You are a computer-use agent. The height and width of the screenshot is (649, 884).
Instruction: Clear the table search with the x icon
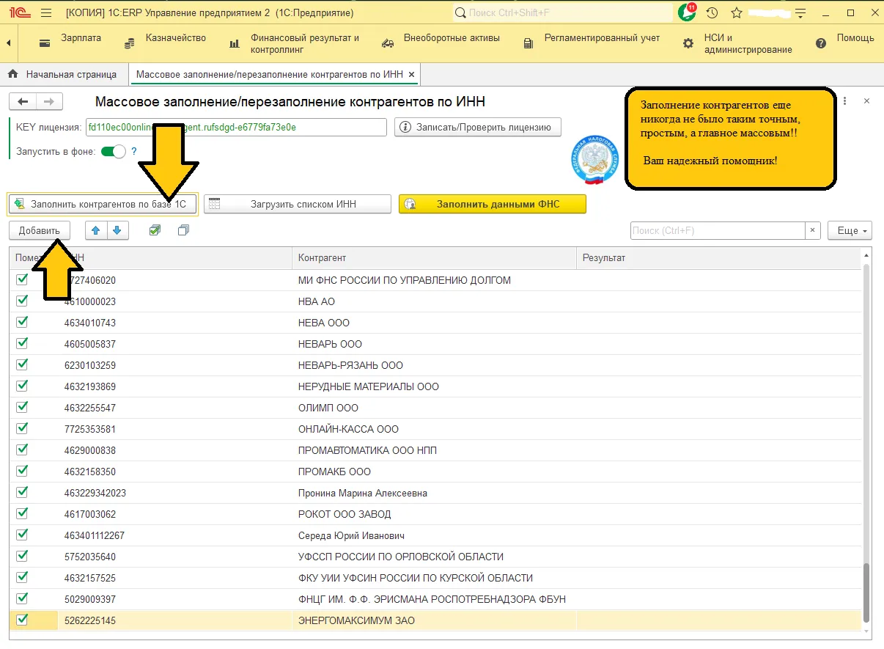coord(812,230)
